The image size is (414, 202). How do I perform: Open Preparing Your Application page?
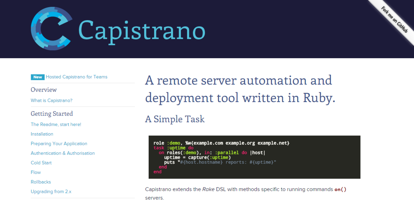tap(59, 143)
